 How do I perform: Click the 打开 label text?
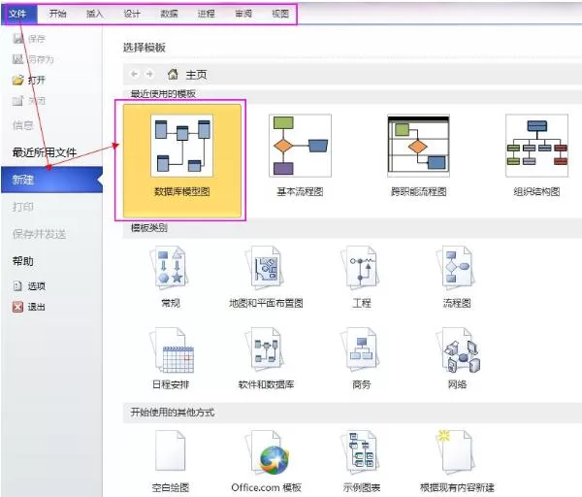(x=37, y=81)
